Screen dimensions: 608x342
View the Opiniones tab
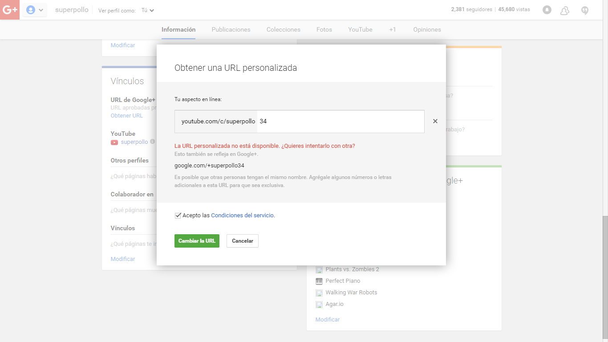click(x=427, y=29)
